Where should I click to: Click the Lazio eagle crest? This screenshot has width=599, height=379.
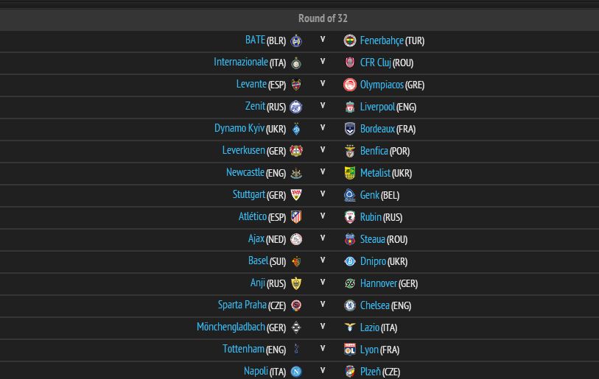350,327
